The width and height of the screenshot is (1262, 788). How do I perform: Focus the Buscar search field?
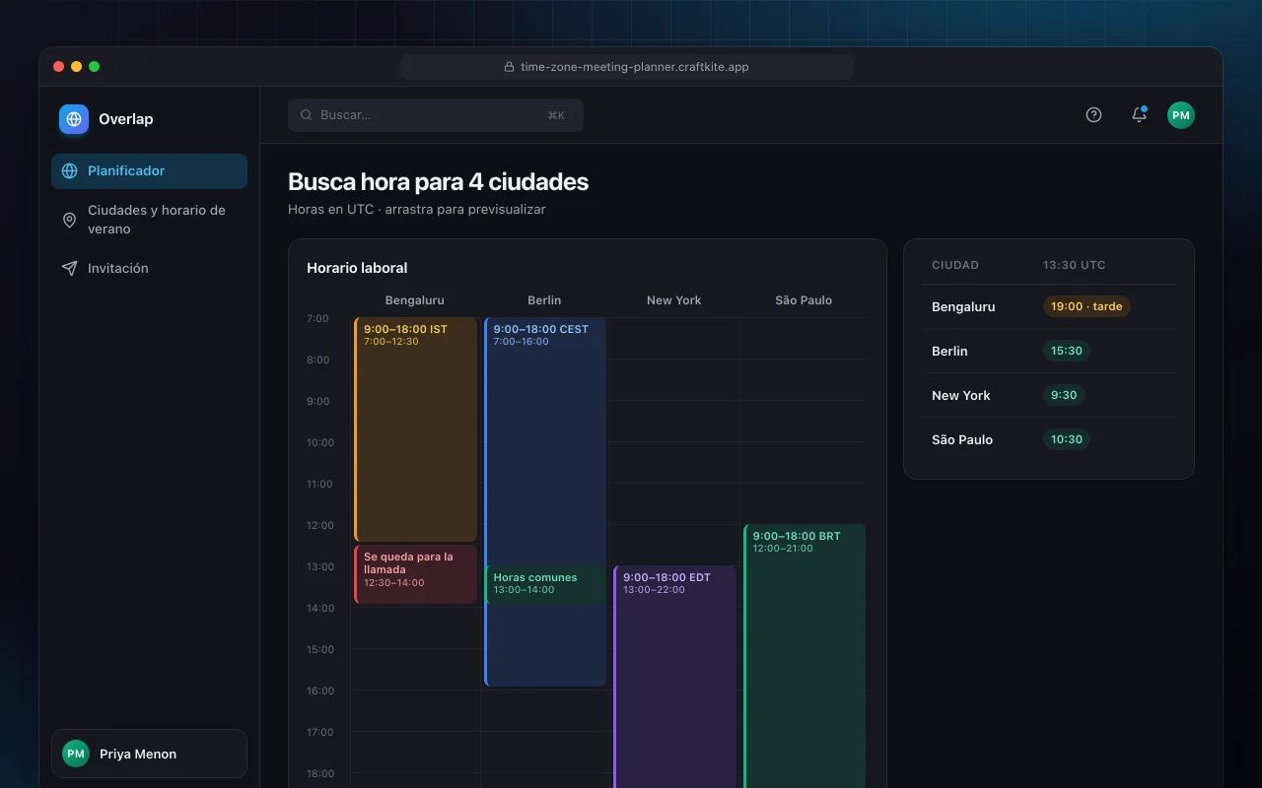pos(436,115)
